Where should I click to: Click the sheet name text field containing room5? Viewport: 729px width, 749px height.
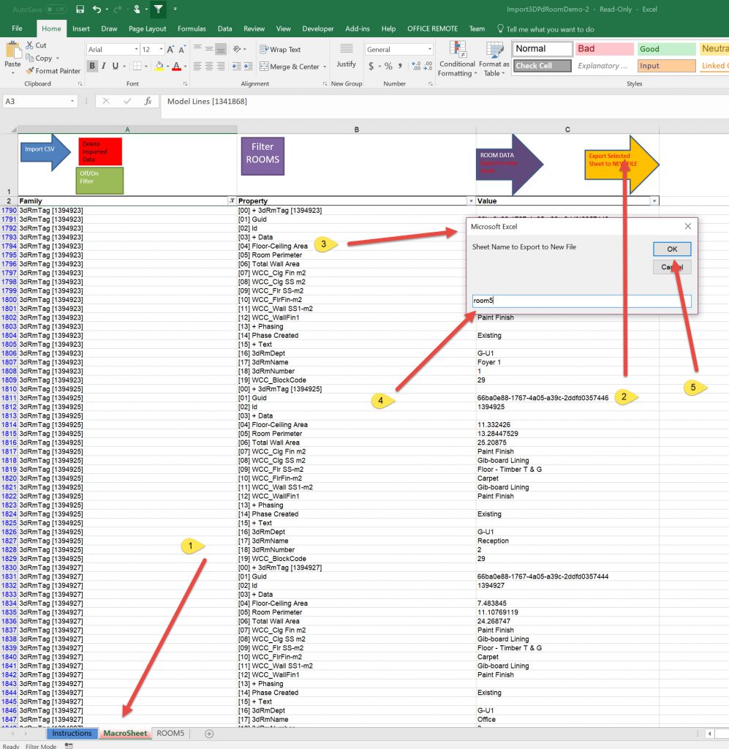581,301
